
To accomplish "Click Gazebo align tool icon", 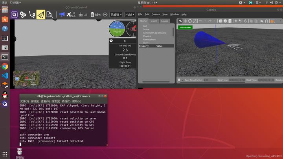I will click(262, 21).
